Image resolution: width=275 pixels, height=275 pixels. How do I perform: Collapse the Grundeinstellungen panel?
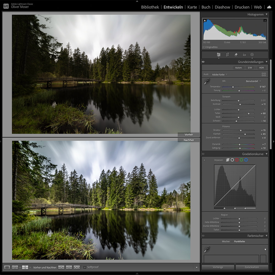(x=266, y=62)
